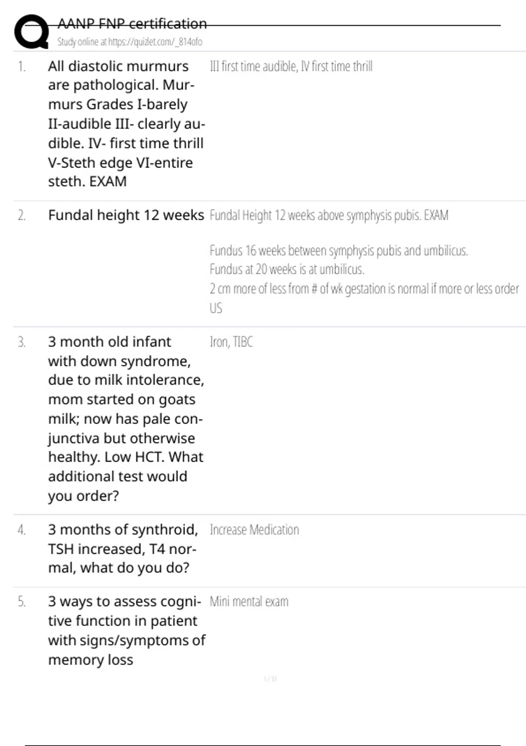Click the 'Mini mental exam' answer
Image resolution: width=526 pixels, height=746 pixels.
[249, 602]
